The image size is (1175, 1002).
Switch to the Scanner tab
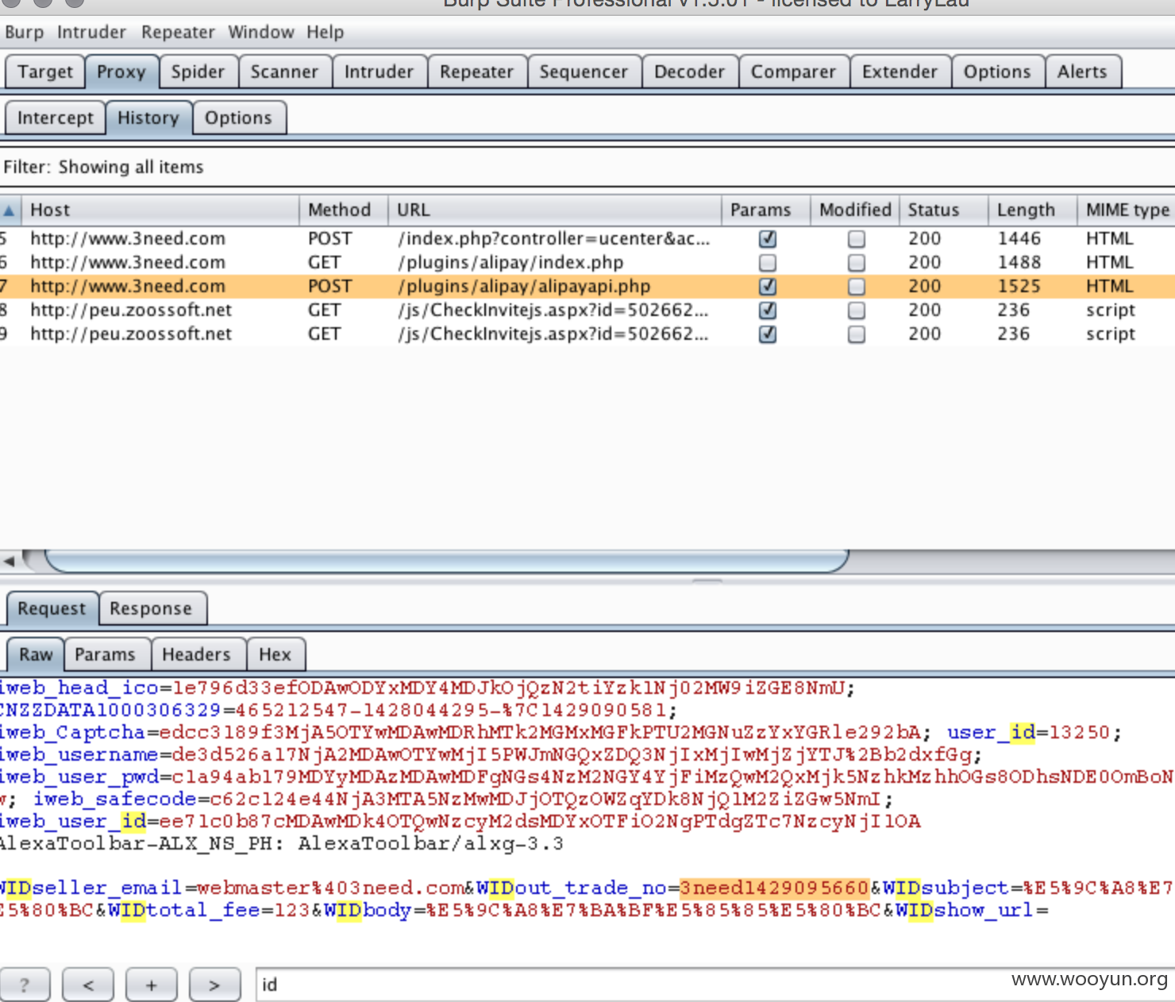284,71
